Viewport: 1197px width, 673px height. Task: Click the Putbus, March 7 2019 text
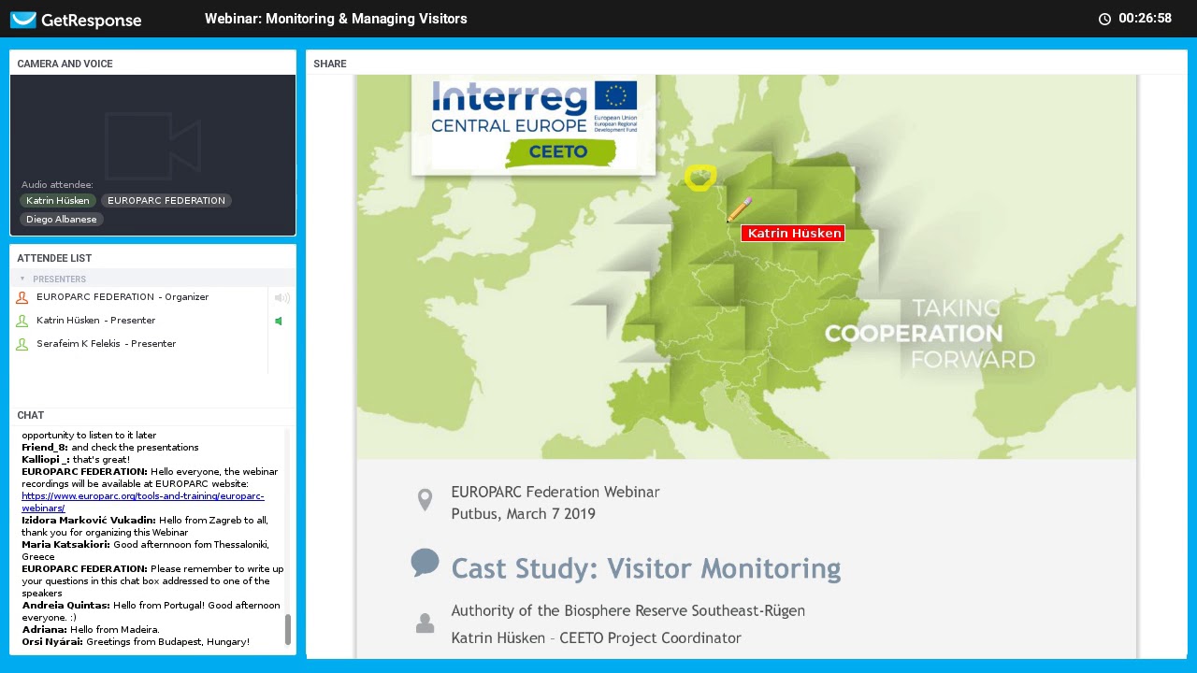point(523,514)
